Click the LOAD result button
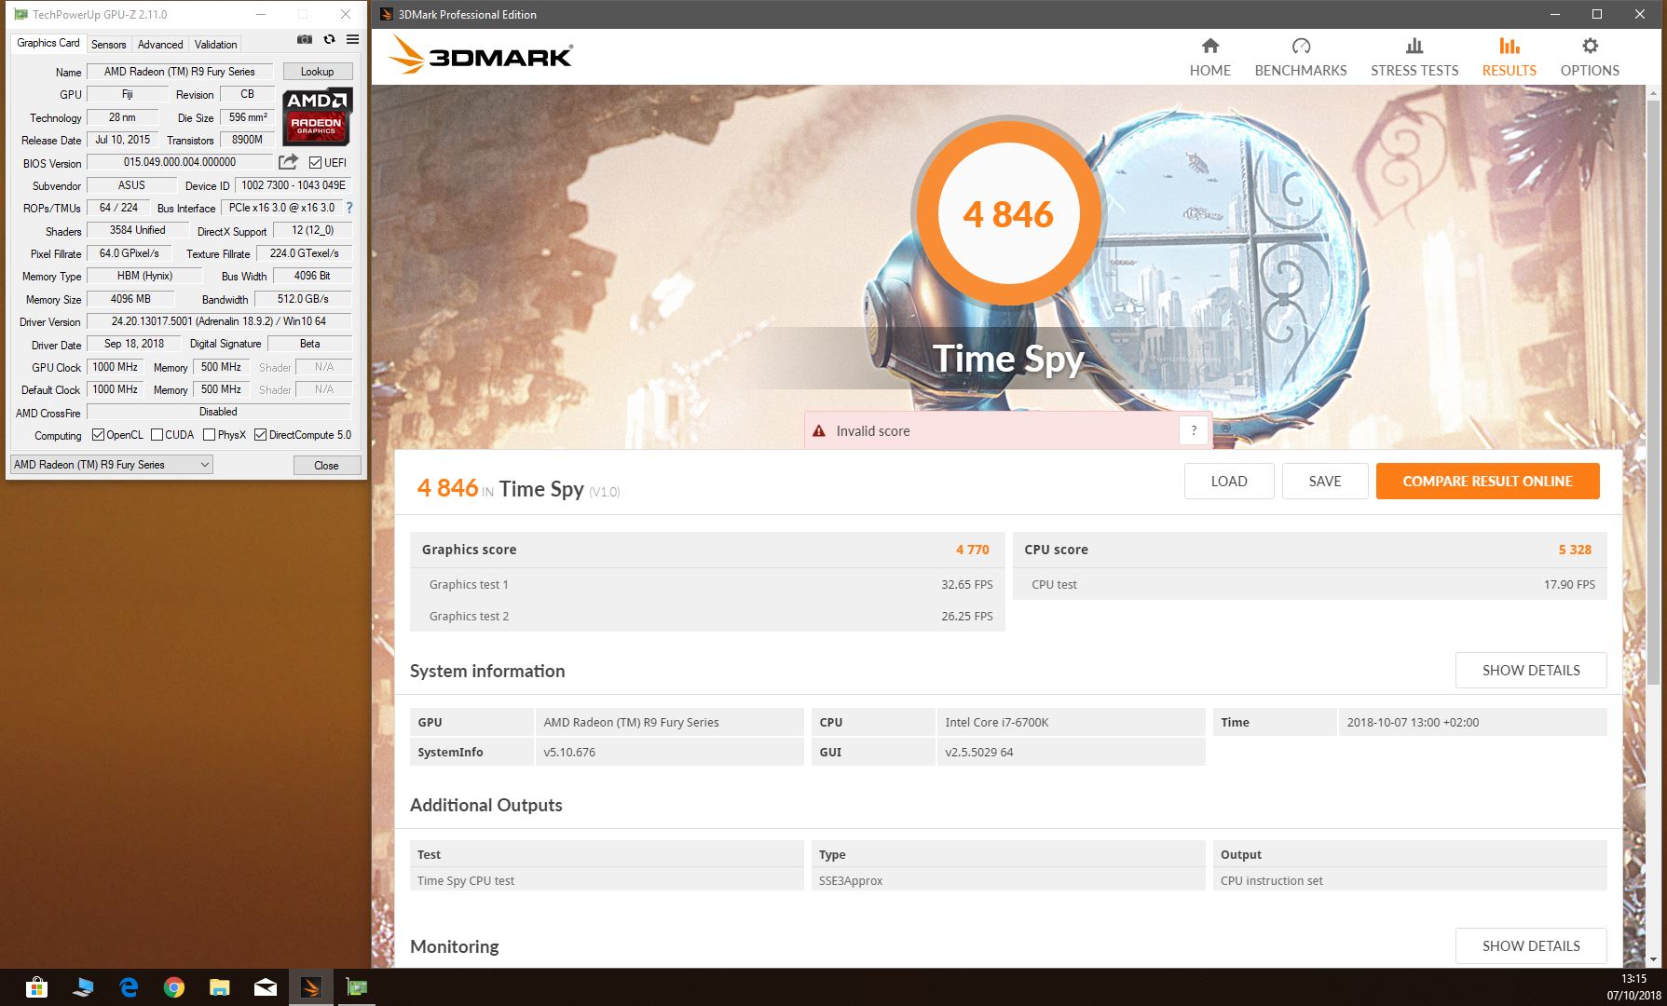 pyautogui.click(x=1228, y=482)
